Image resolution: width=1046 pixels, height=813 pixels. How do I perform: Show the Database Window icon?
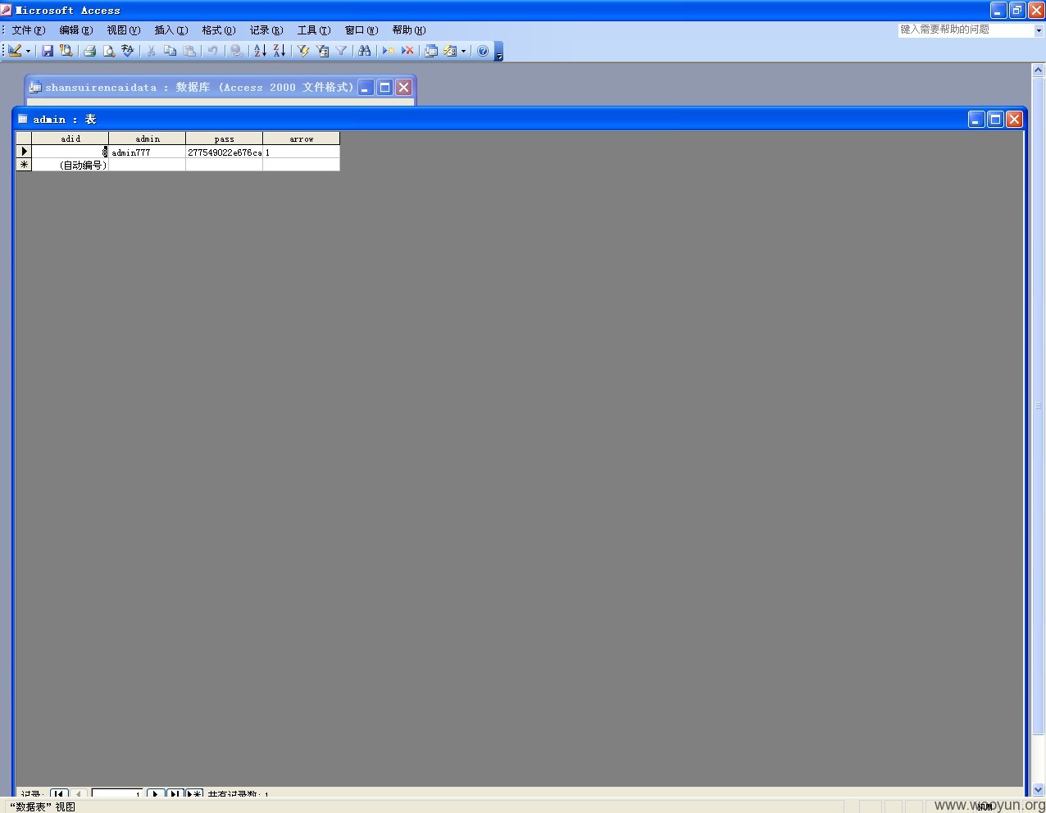coord(431,51)
